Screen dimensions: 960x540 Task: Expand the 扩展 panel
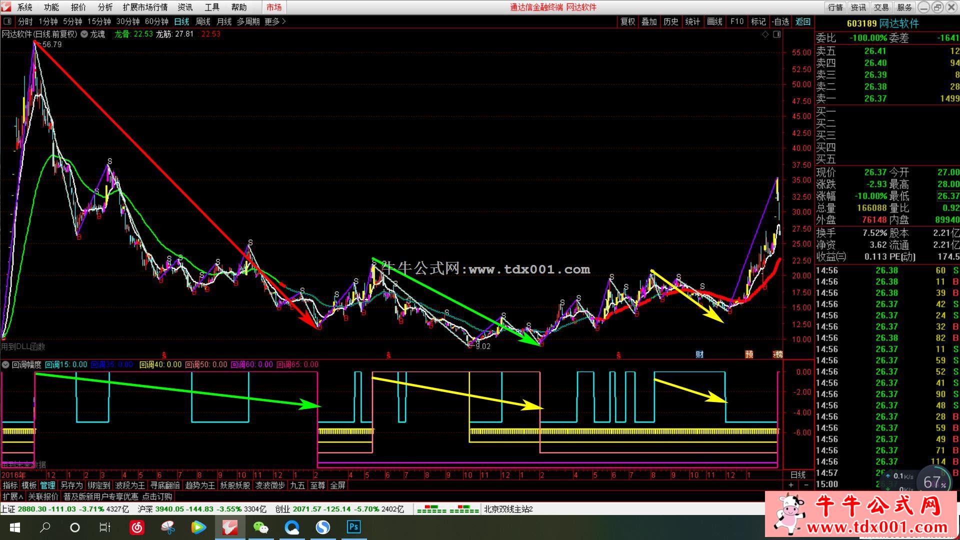coord(12,496)
